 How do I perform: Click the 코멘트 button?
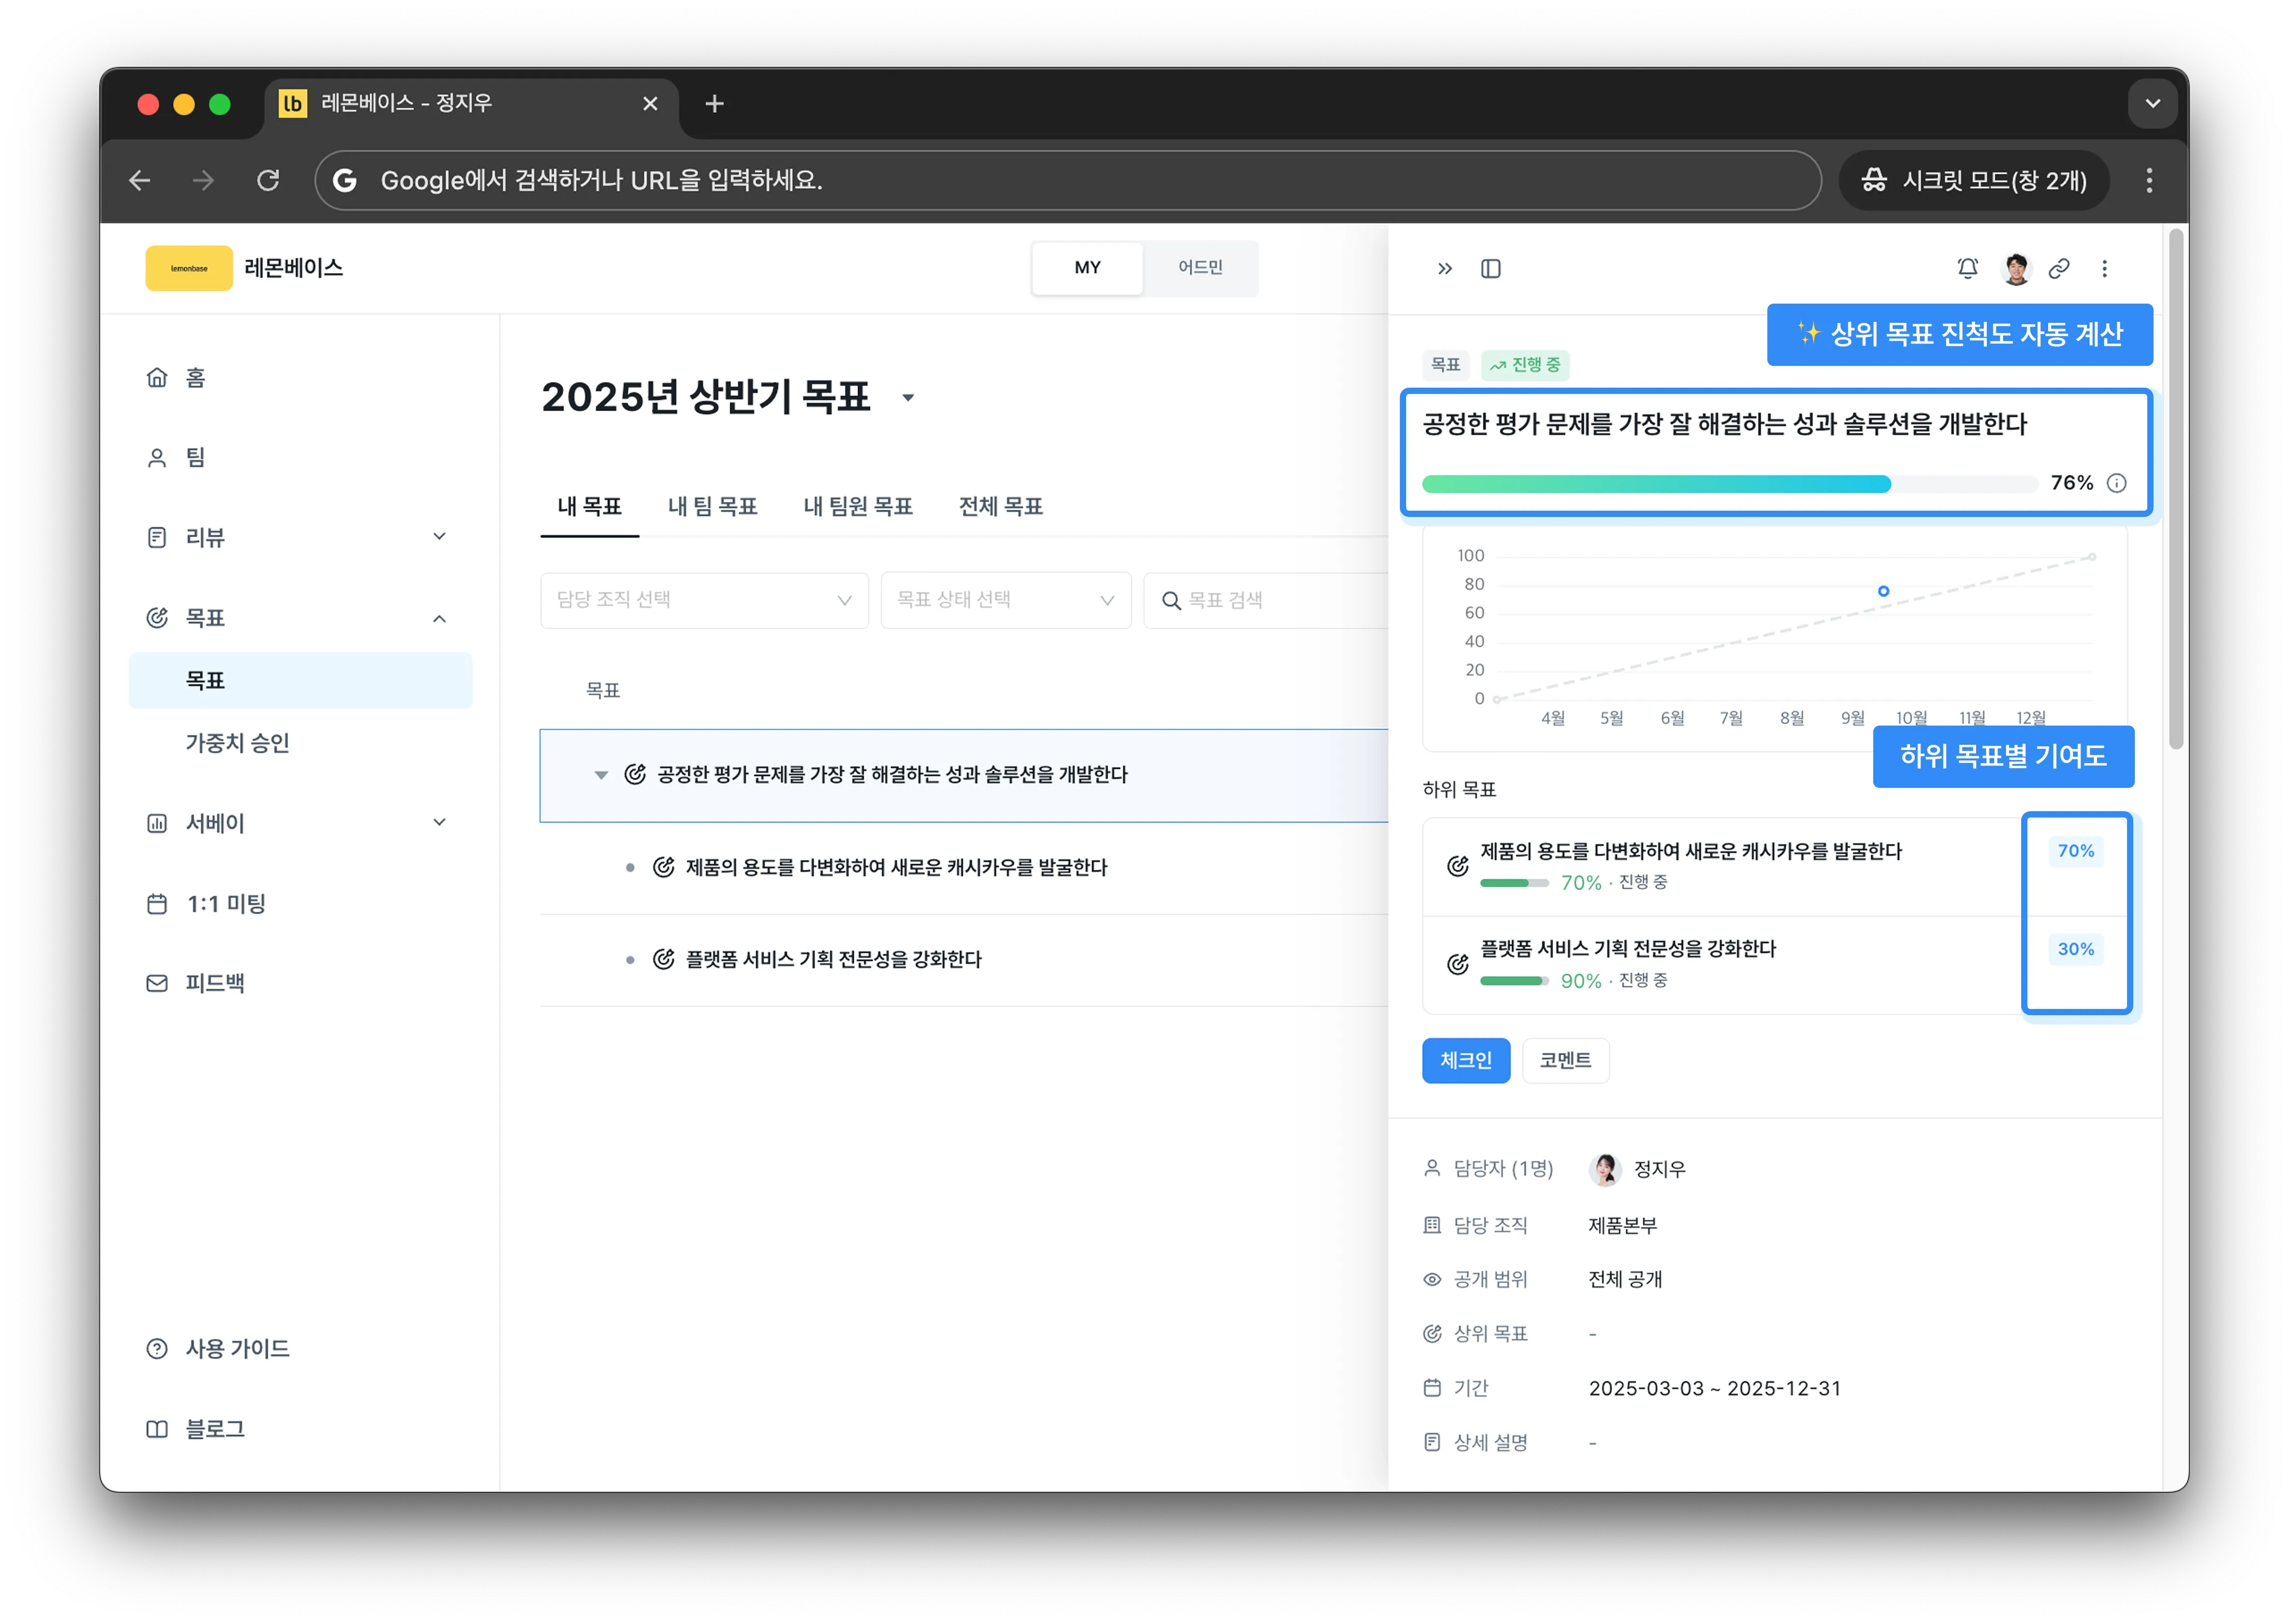(x=1565, y=1060)
